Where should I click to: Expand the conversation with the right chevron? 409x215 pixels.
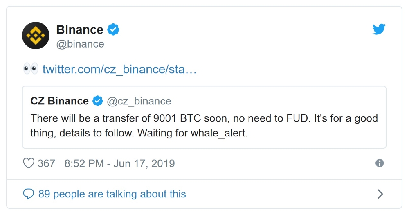click(380, 194)
